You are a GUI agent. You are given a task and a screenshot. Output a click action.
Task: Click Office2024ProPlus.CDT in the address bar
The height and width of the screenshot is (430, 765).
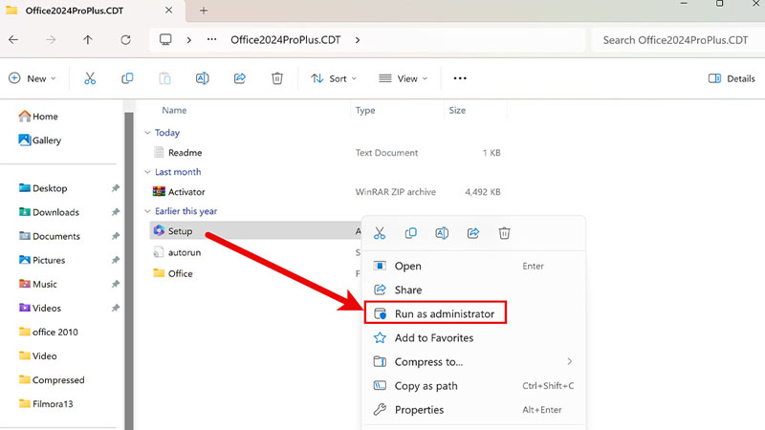[x=285, y=40]
